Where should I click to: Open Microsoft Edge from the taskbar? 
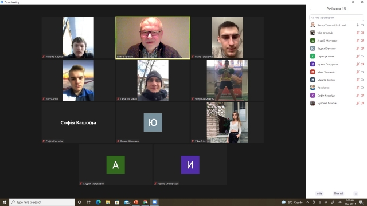98,202
